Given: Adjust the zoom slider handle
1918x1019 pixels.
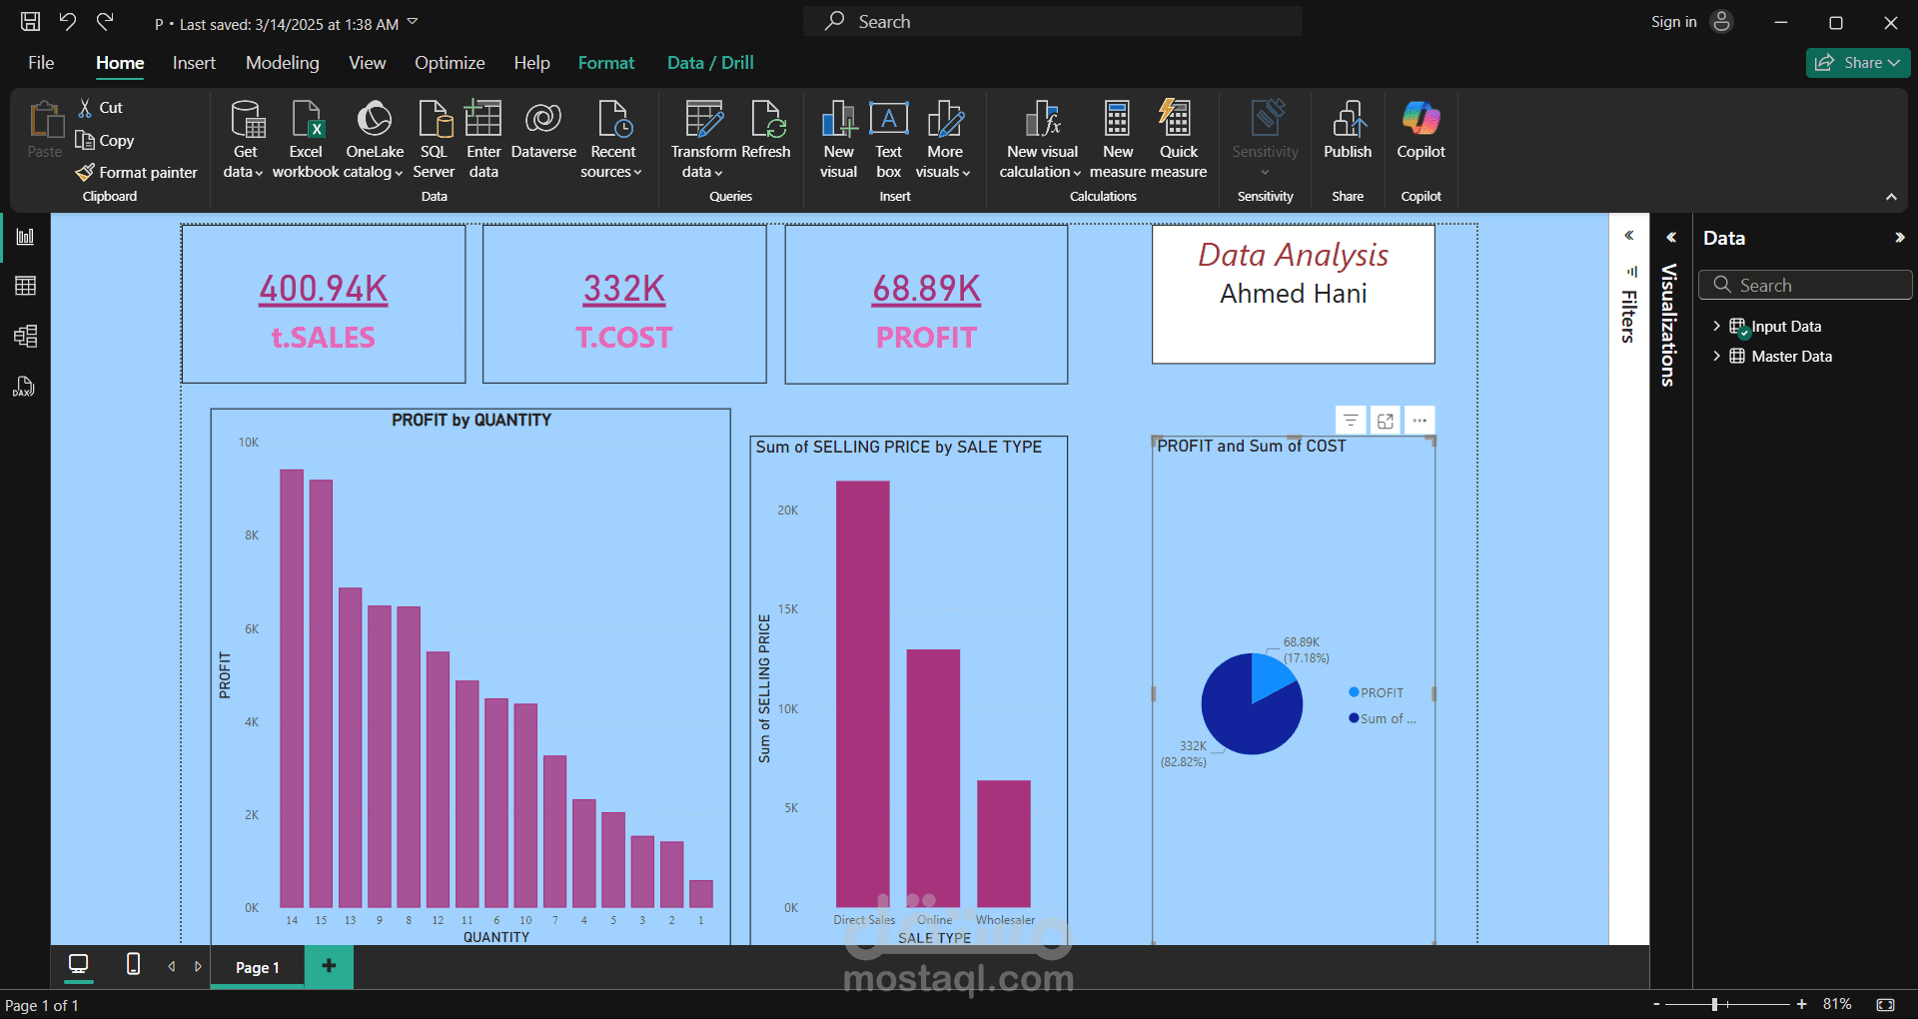Looking at the screenshot, I should pos(1714,1004).
